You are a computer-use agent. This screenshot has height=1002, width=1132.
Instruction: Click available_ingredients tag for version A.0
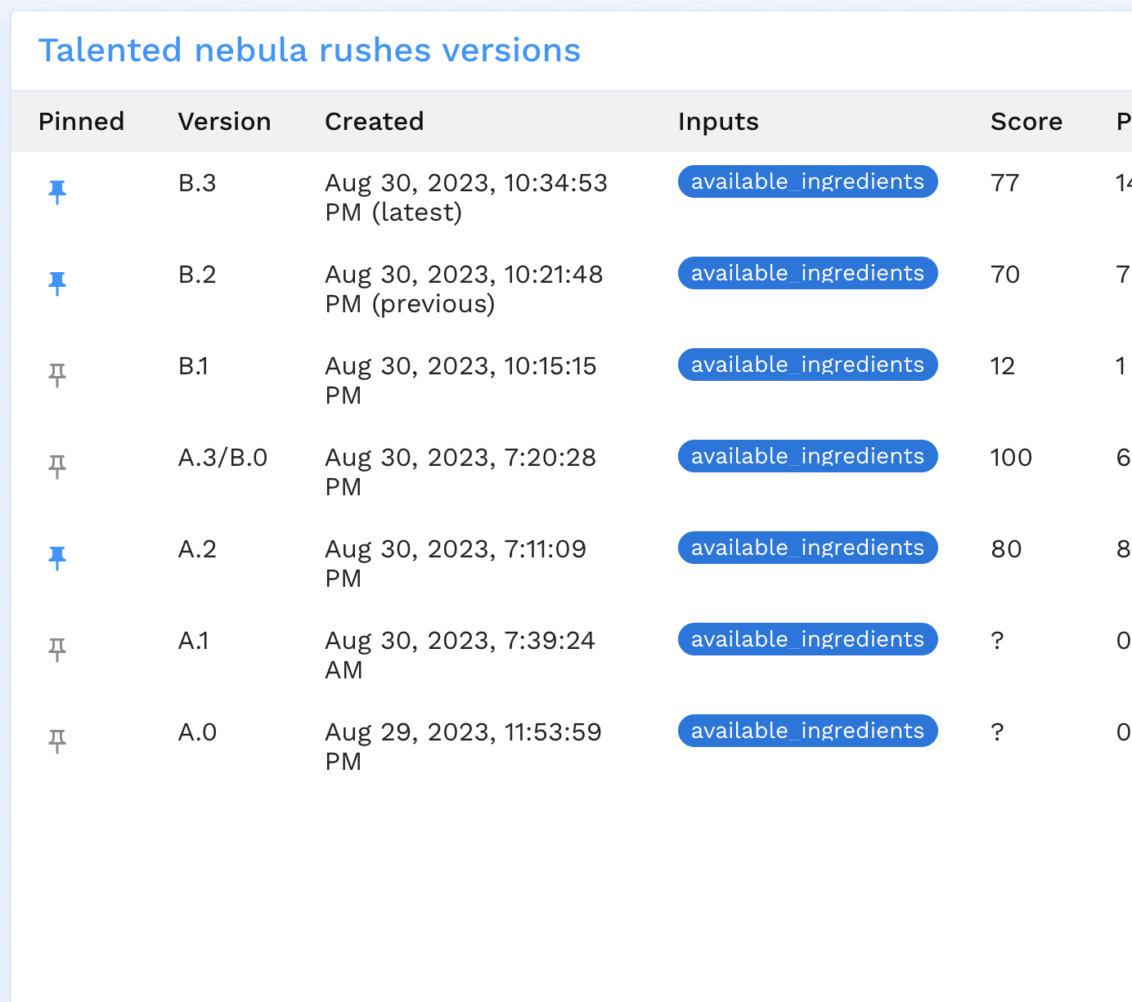tap(807, 731)
